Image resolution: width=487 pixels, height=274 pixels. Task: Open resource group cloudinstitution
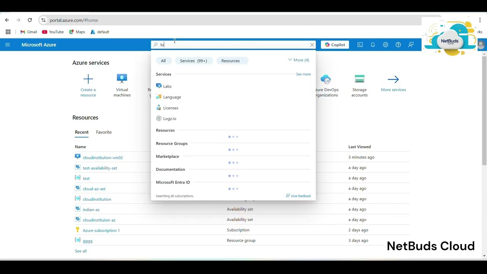(97, 199)
